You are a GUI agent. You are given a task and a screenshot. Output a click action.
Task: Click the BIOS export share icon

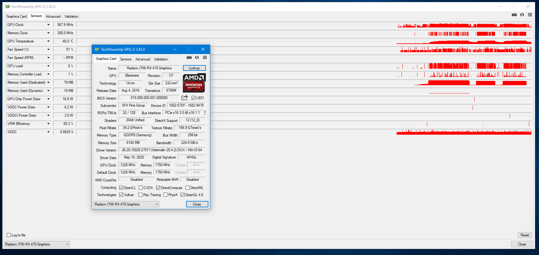click(x=185, y=98)
